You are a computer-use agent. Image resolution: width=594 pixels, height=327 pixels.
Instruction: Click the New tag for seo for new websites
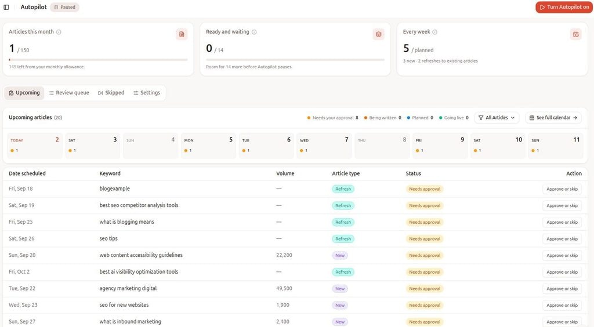(340, 306)
